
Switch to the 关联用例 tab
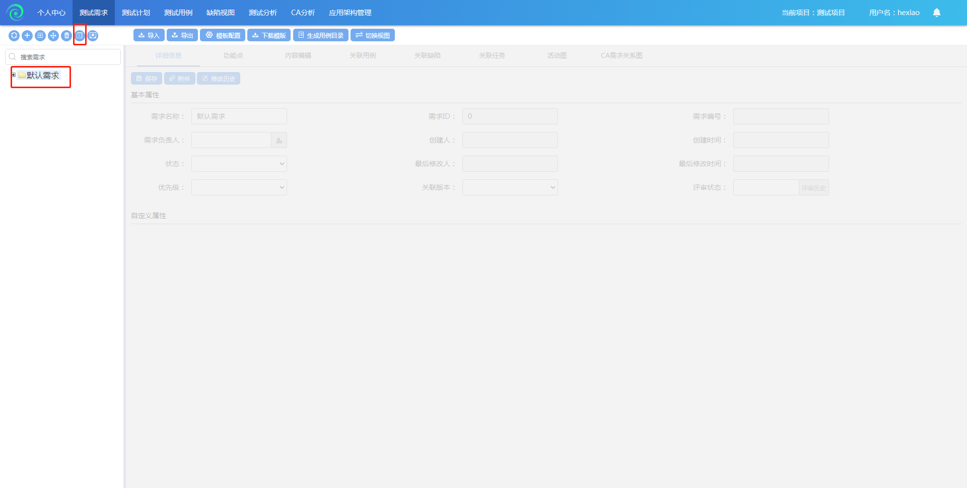(363, 55)
